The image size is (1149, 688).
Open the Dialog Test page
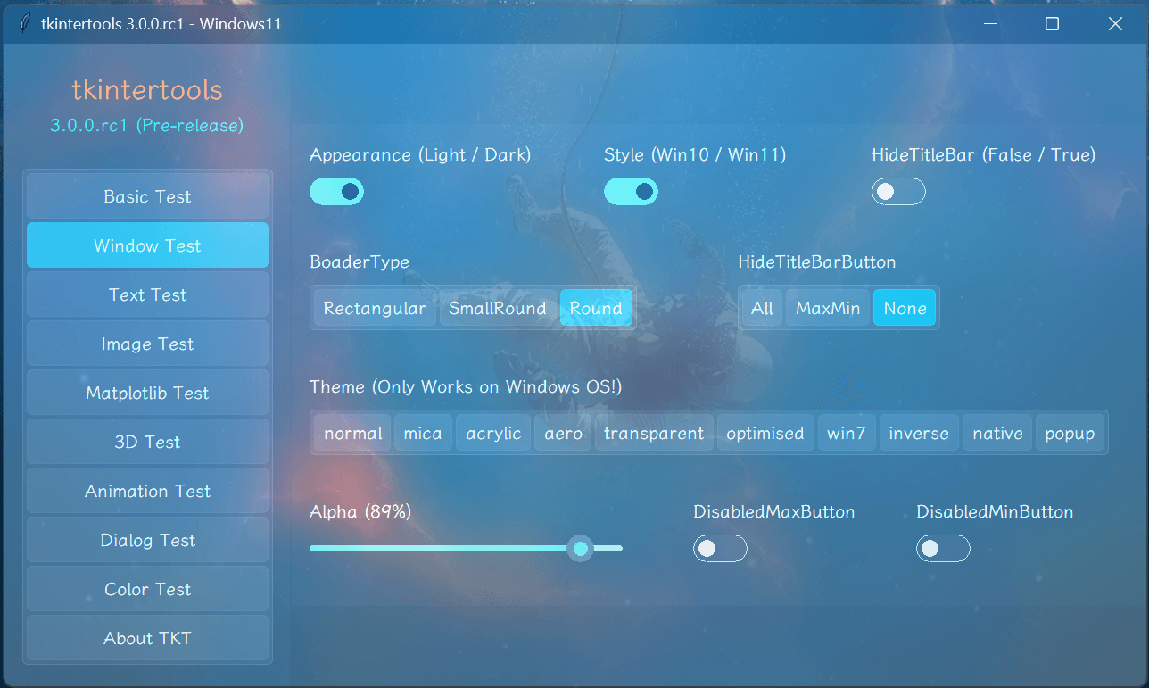point(147,540)
